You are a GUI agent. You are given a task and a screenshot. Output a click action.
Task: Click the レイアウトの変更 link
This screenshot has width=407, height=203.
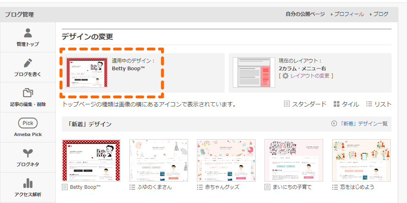pos(310,76)
